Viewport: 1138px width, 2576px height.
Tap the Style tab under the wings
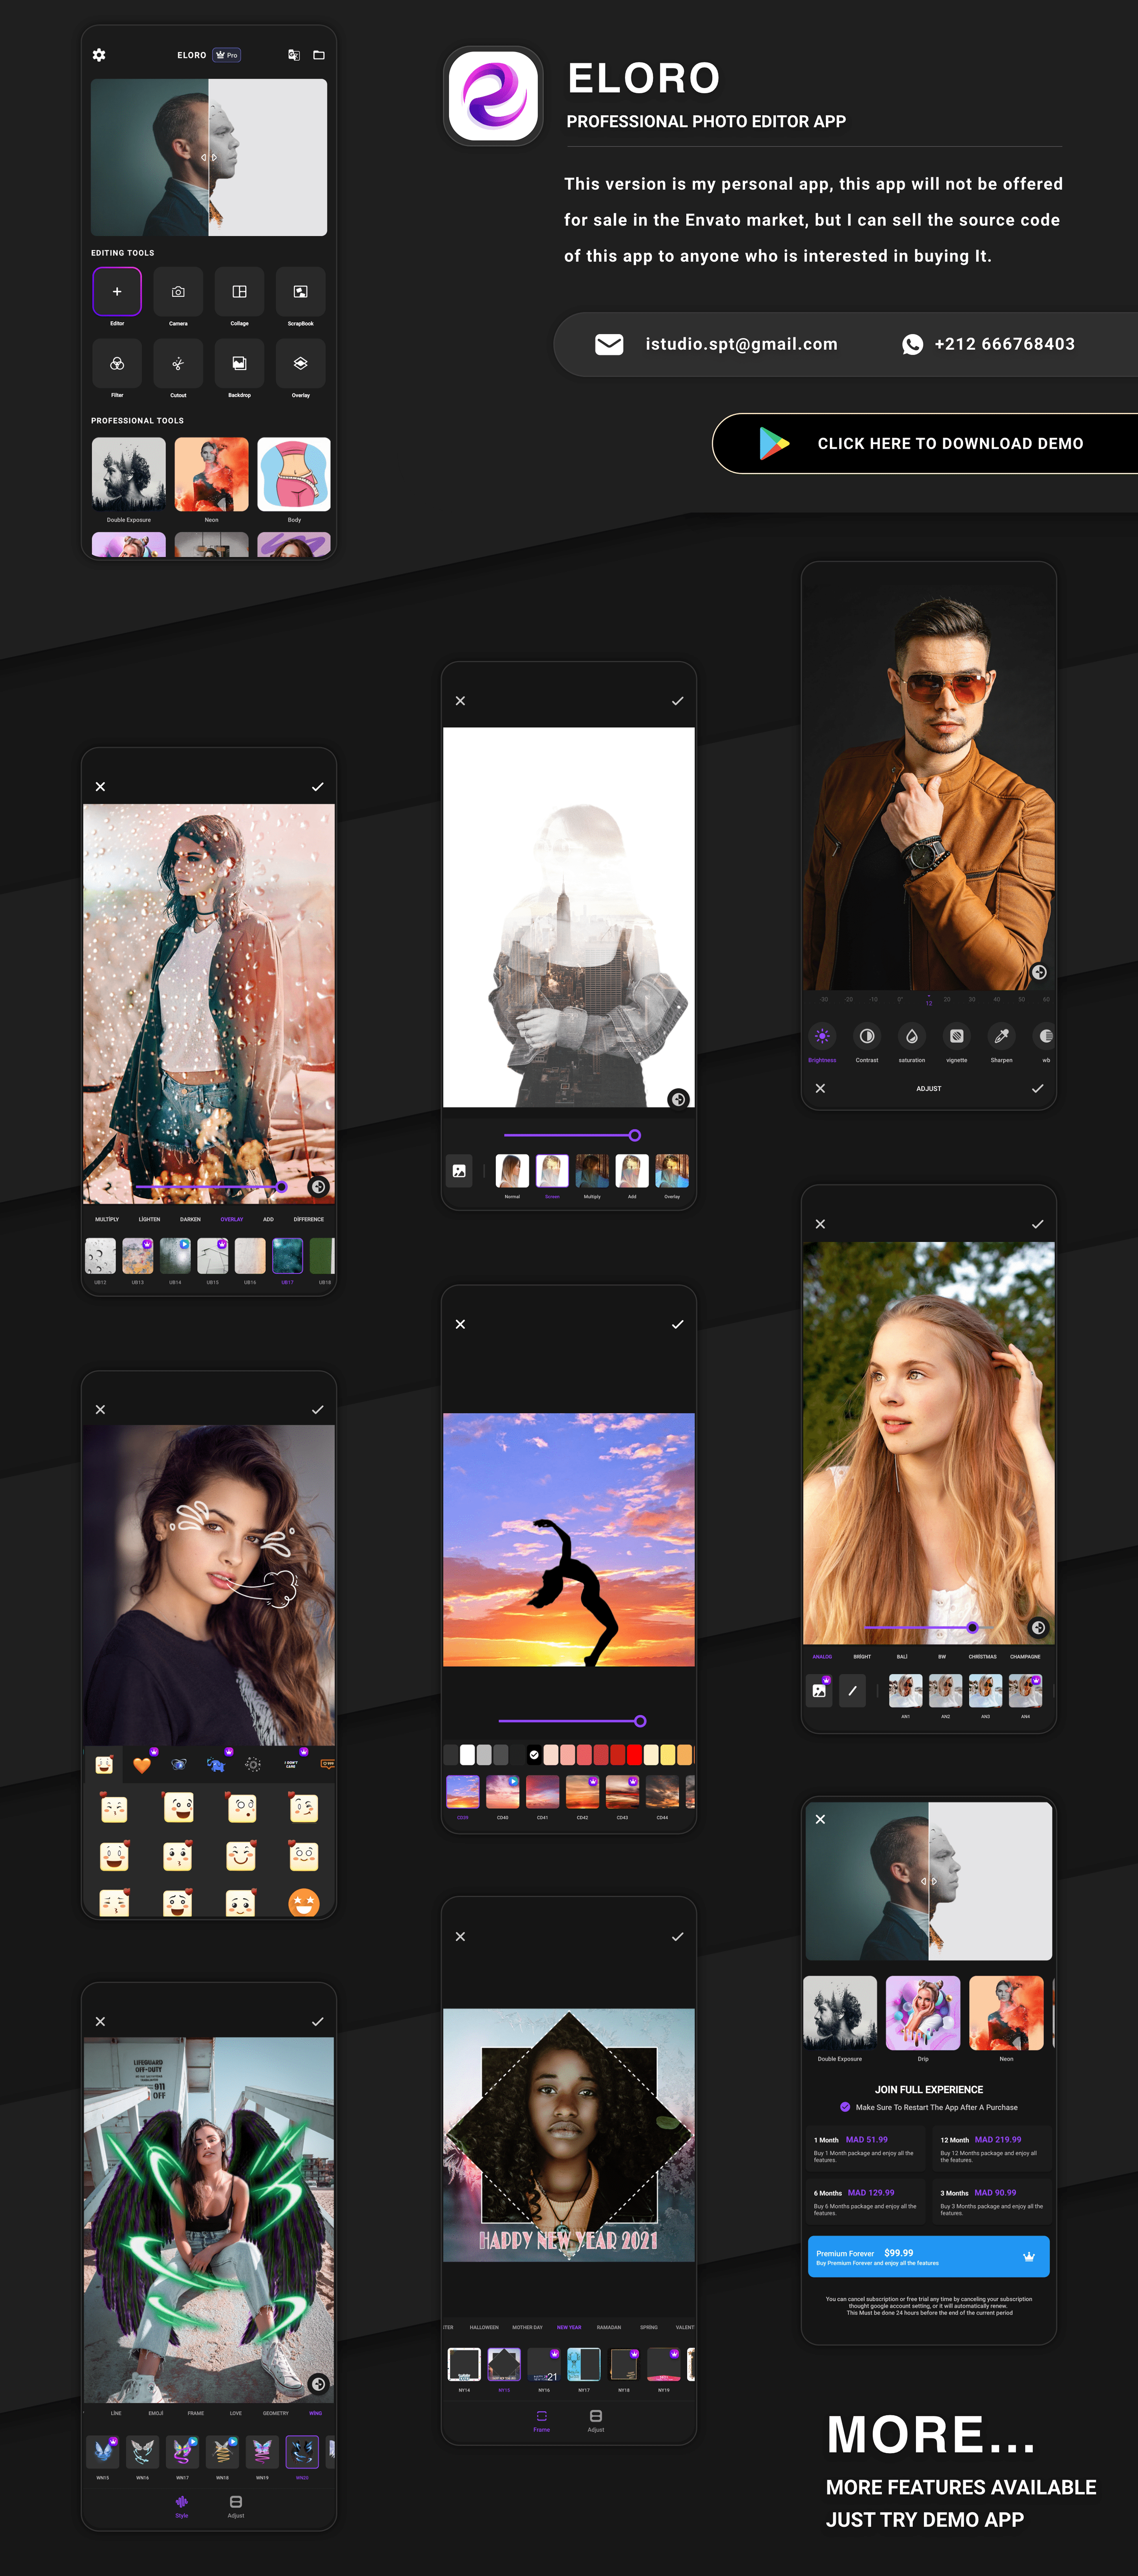[x=182, y=2506]
